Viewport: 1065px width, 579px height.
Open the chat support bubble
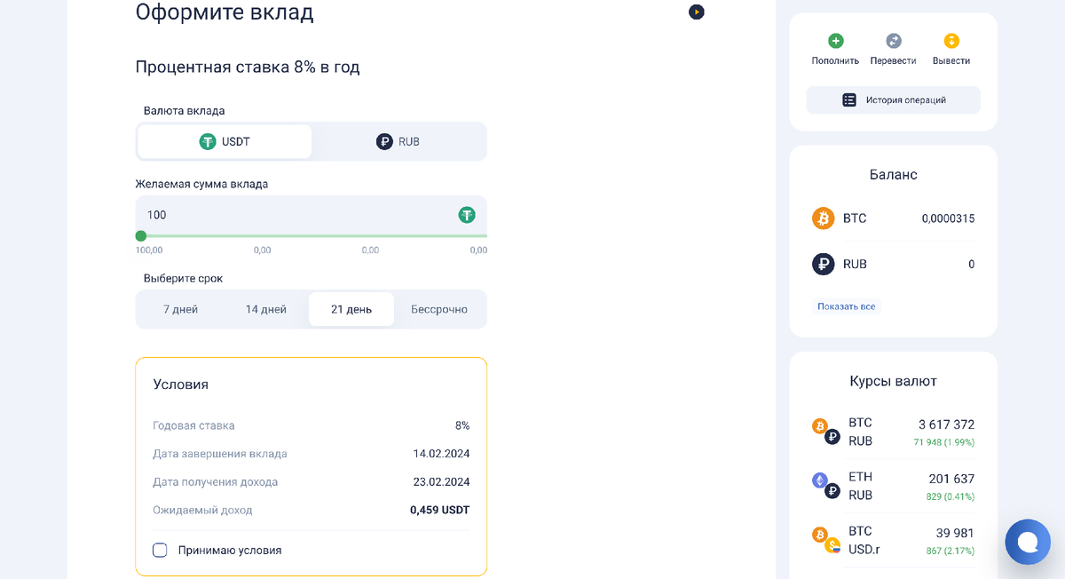point(1028,542)
